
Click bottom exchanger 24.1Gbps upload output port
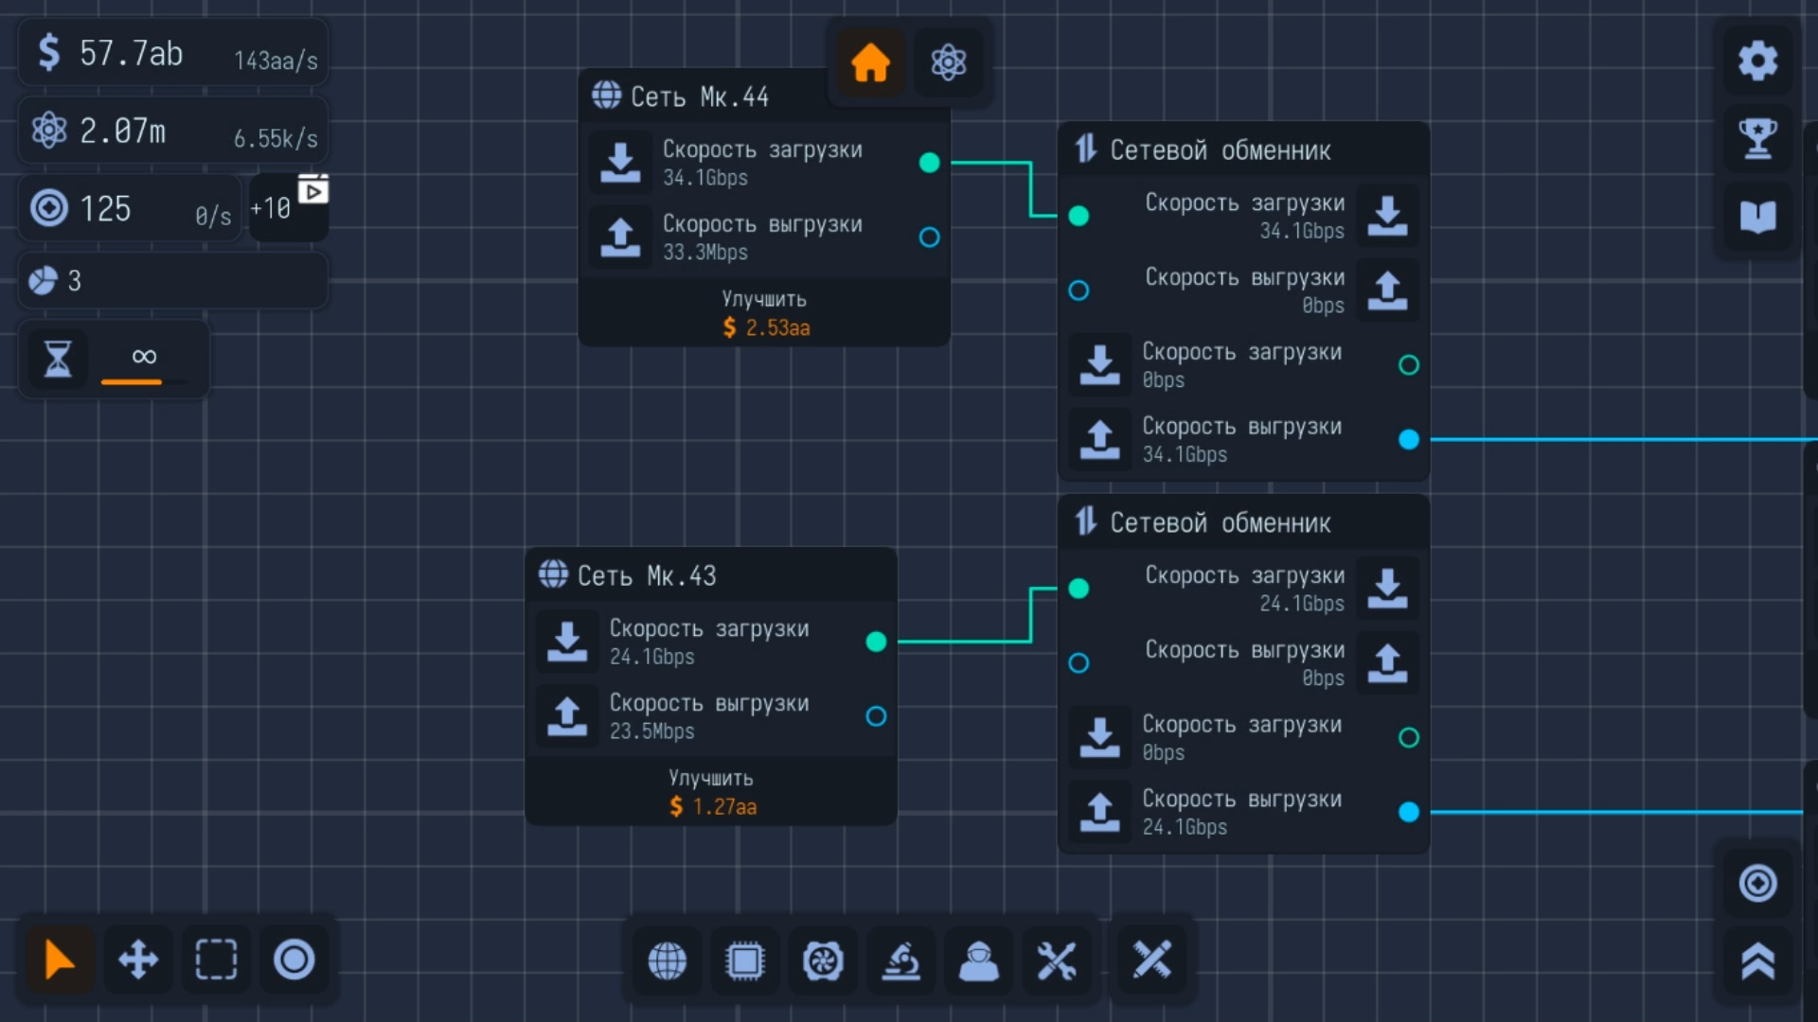pos(1409,812)
